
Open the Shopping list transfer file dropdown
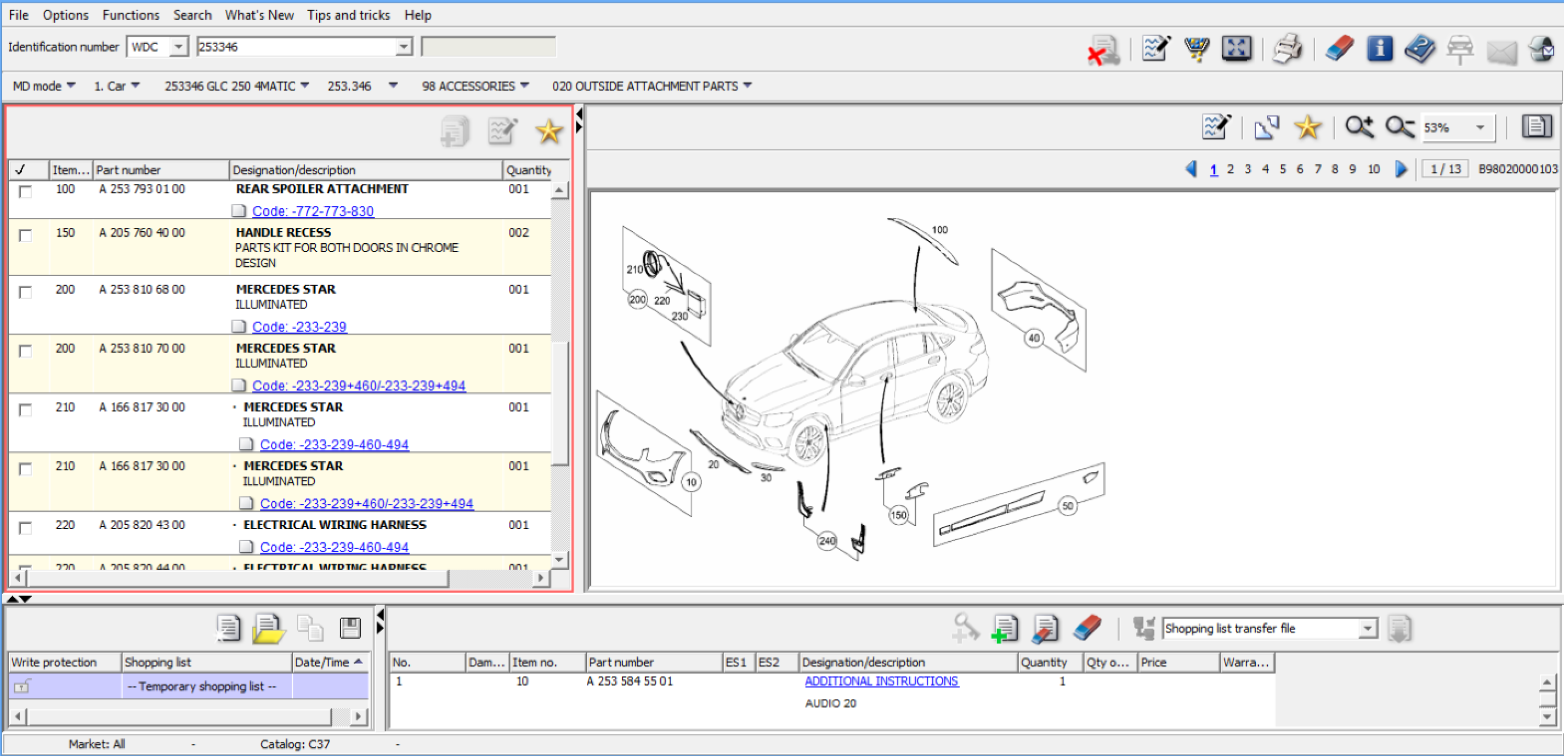(1367, 628)
